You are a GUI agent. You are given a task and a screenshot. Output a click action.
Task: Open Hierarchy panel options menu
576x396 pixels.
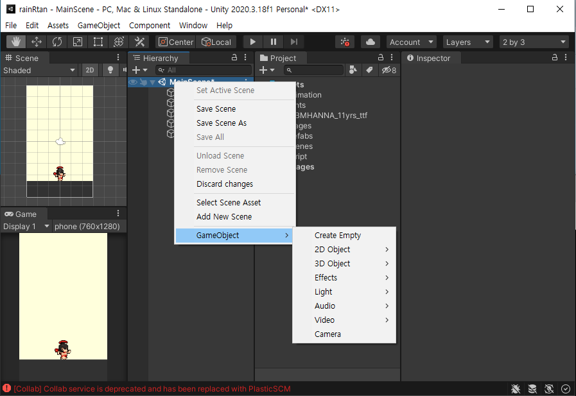(245, 57)
